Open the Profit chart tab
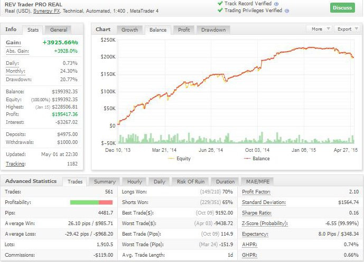The width and height of the screenshot is (364, 262). click(184, 30)
